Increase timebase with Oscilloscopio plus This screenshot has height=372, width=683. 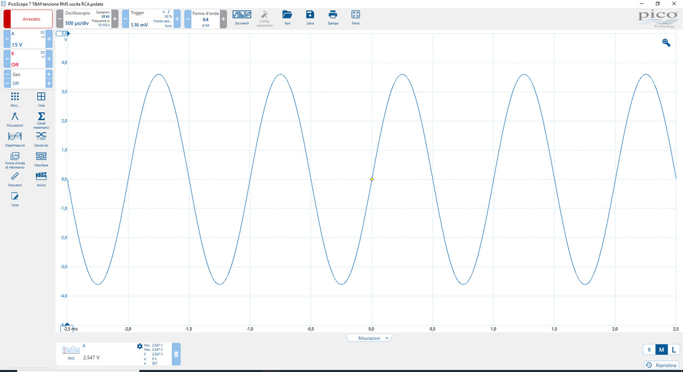coord(115,19)
